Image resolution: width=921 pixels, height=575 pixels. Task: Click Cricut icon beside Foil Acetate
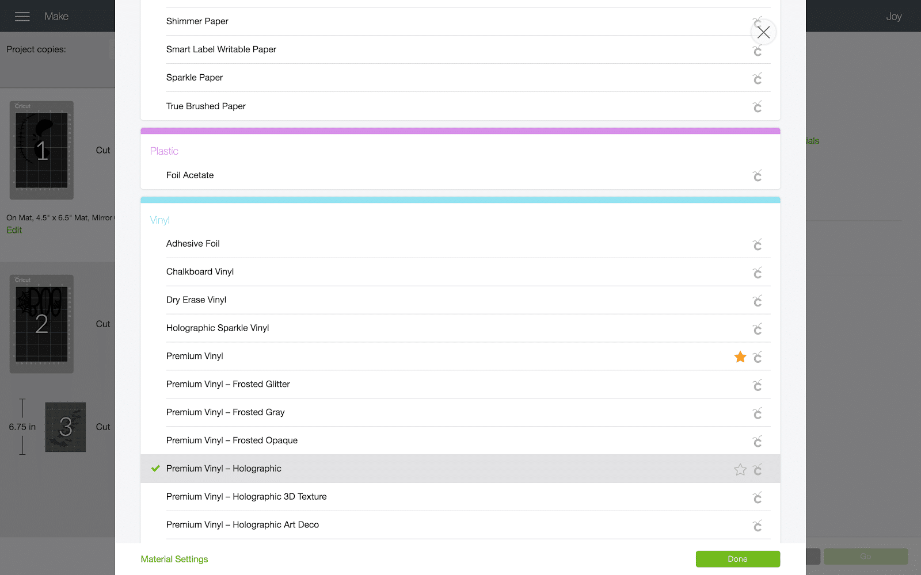click(758, 176)
